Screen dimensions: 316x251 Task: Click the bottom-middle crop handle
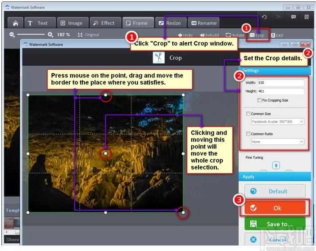click(x=106, y=212)
